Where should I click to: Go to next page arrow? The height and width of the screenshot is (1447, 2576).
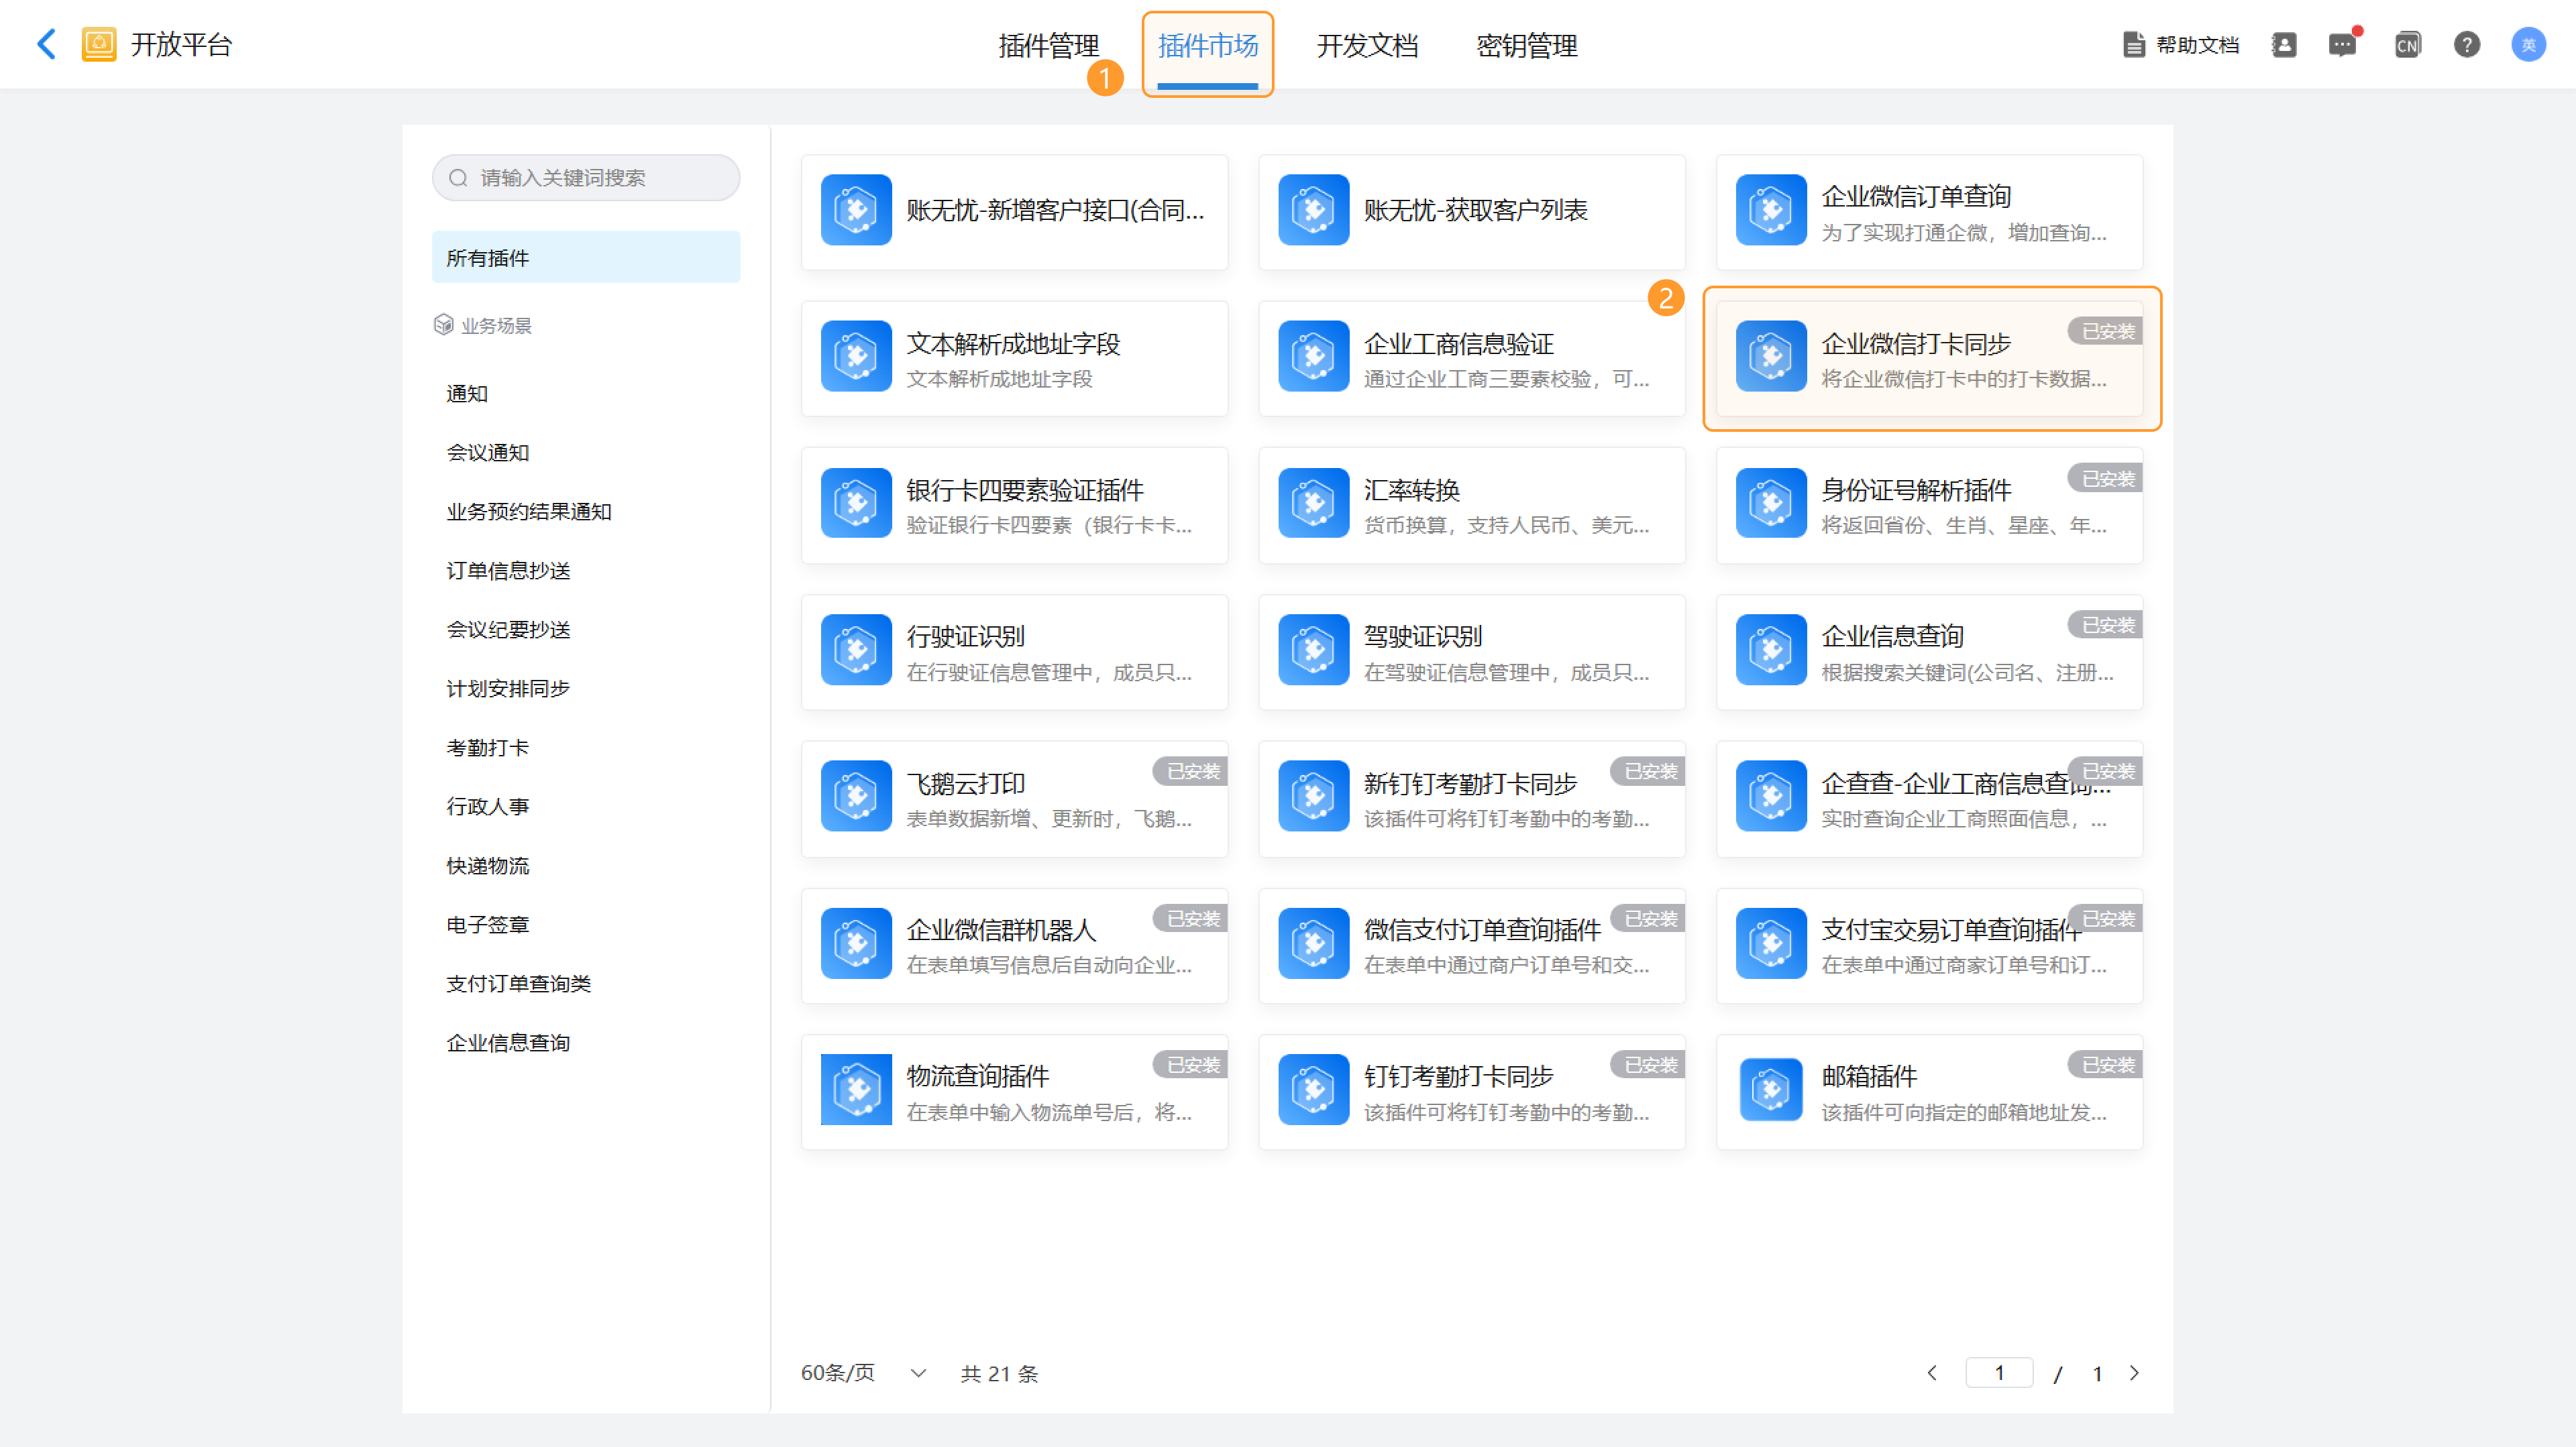point(2134,1373)
